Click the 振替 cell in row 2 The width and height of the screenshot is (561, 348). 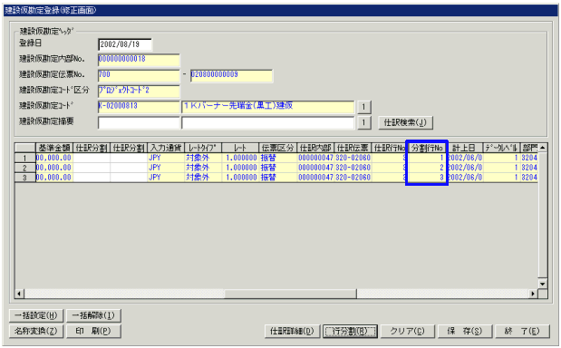[278, 168]
